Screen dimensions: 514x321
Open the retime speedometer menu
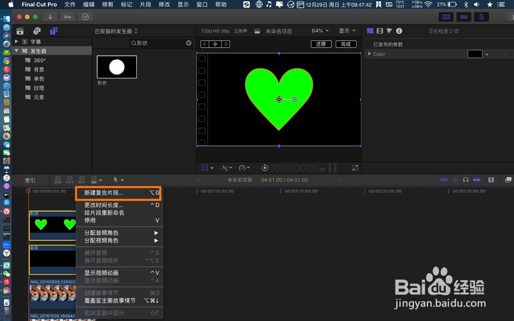(x=244, y=168)
